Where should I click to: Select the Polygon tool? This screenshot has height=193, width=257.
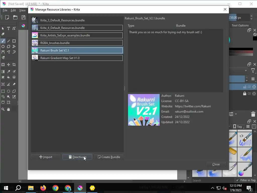pos(8,46)
